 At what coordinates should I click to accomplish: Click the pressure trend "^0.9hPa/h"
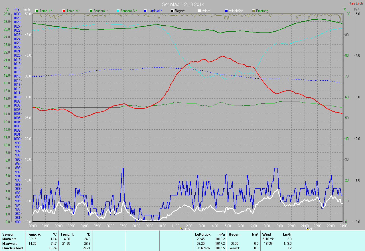203,248
